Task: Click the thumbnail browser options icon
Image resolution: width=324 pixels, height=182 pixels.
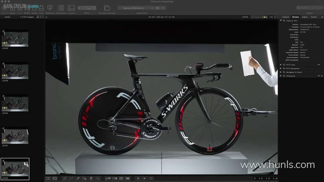Action: pyautogui.click(x=37, y=17)
